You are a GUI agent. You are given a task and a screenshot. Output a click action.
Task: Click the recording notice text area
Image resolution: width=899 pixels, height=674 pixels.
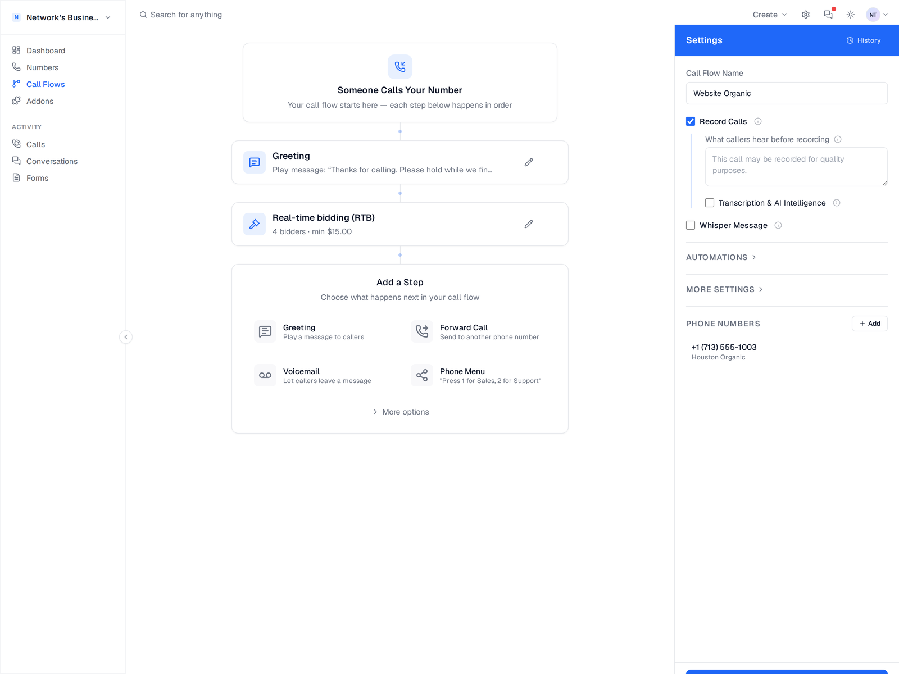coord(796,167)
